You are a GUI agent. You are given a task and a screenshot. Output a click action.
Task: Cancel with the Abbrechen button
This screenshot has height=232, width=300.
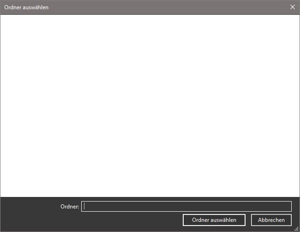tap(271, 220)
